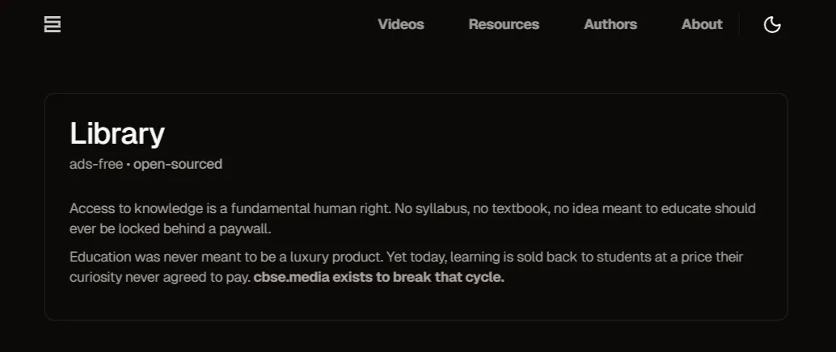The width and height of the screenshot is (836, 352).
Task: Click the Library heading
Action: coord(117,133)
